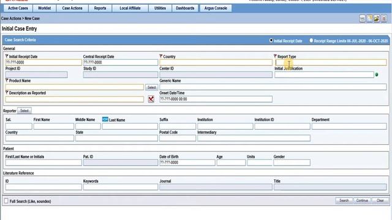Screen dimensions: 392x220
Task: Click the red-lined document toolbar icon
Action: [384, 18]
